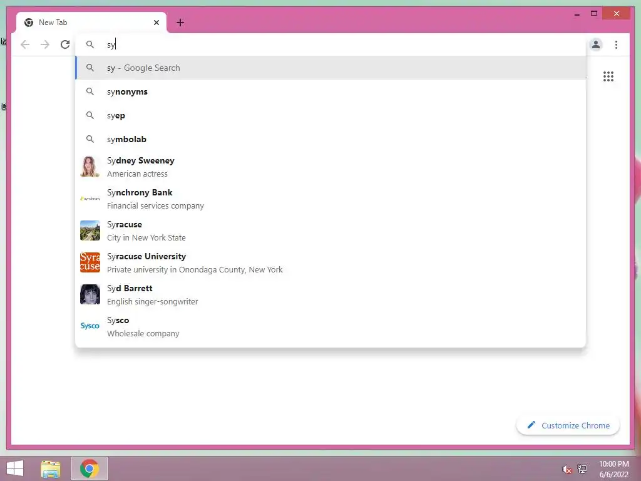Click the orange Syracuse University logo
Screen dimensions: 641x481
90,262
